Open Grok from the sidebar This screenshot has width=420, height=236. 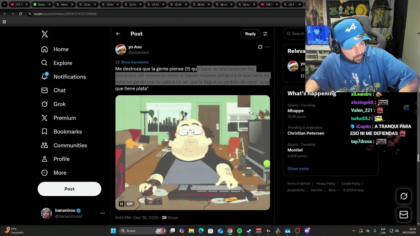click(x=53, y=104)
